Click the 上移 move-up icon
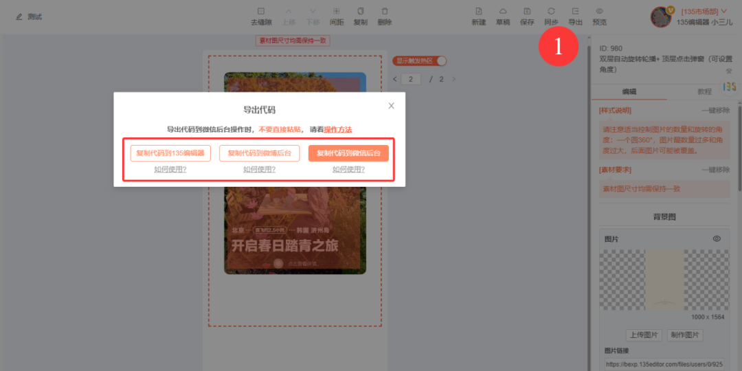 pos(288,11)
